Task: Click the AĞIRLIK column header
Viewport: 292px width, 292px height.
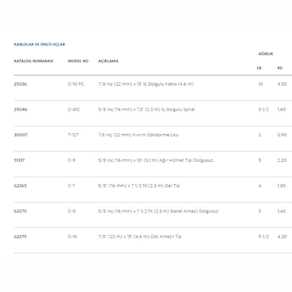Action: pos(266,54)
